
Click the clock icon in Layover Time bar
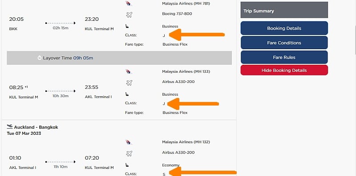pyautogui.click(x=40, y=58)
